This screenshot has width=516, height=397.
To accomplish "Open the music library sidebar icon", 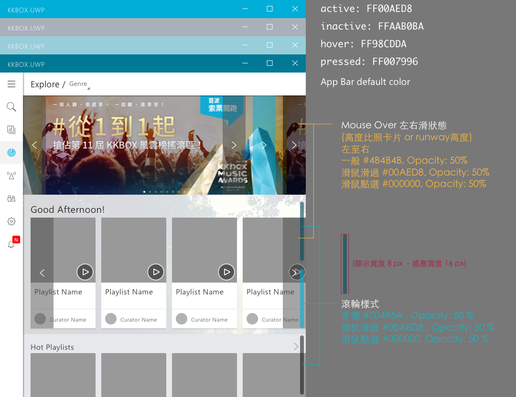I will [x=11, y=129].
